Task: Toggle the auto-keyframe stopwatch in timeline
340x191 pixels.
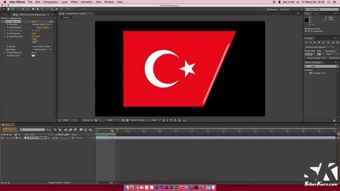Action: [86, 129]
